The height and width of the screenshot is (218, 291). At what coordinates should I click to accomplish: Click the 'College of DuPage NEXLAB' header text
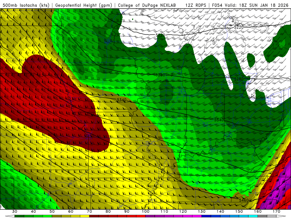(x=147, y=5)
